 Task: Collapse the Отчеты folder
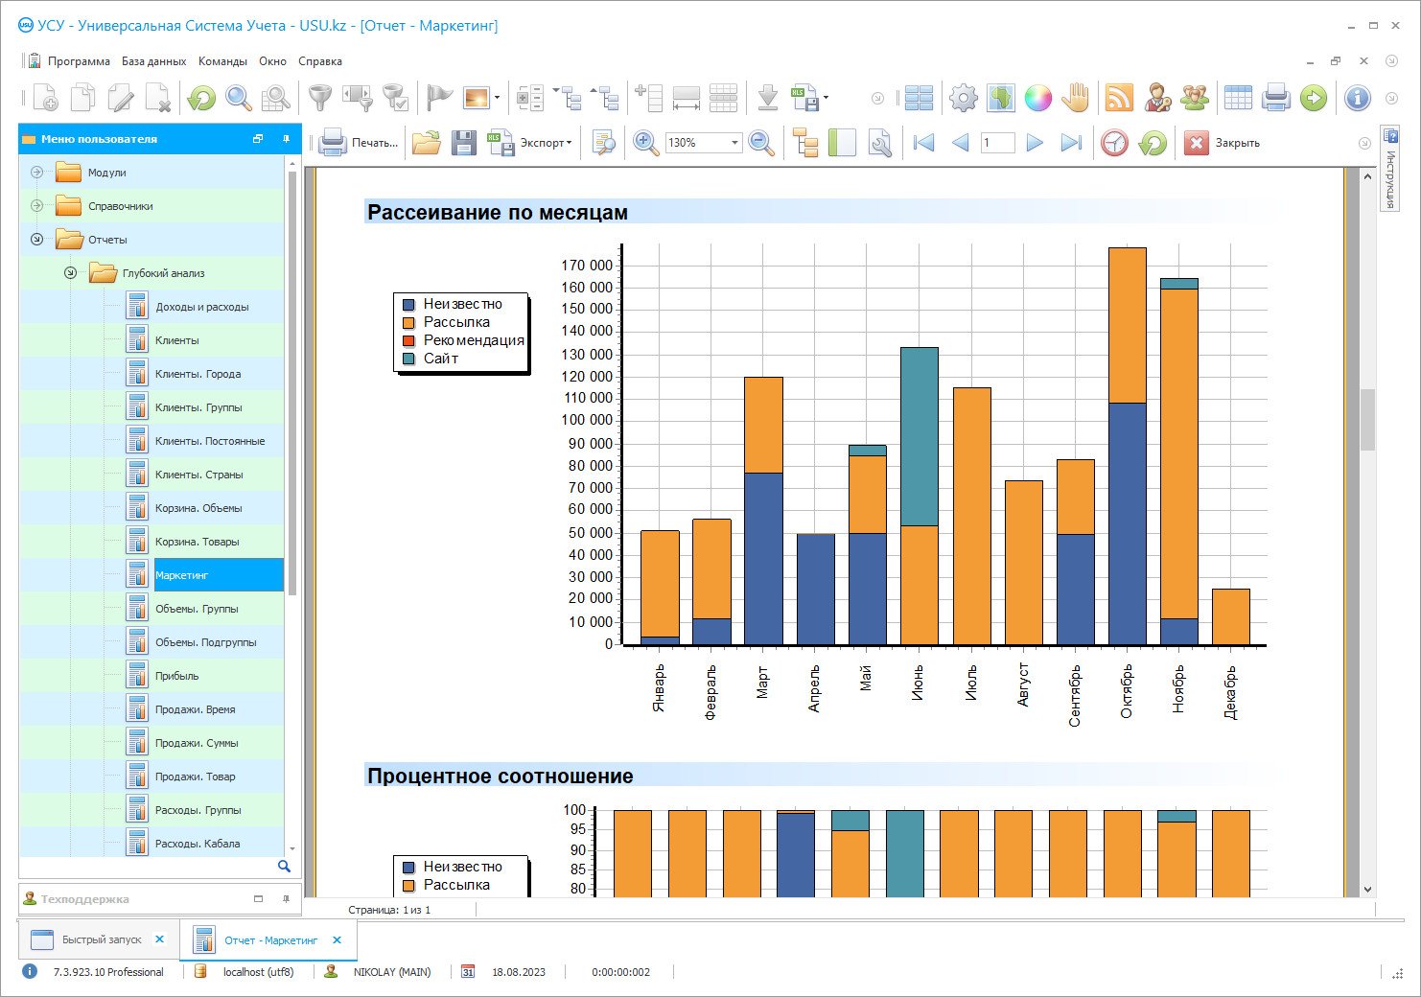36,240
